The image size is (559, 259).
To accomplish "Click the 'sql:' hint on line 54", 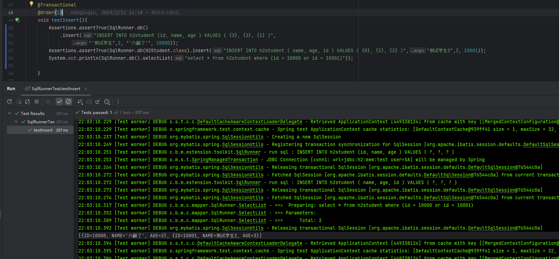I will 179,58.
